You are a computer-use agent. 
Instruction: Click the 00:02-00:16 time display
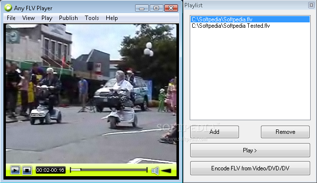(50, 170)
